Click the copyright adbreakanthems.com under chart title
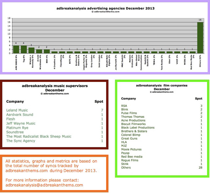 point(105,12)
